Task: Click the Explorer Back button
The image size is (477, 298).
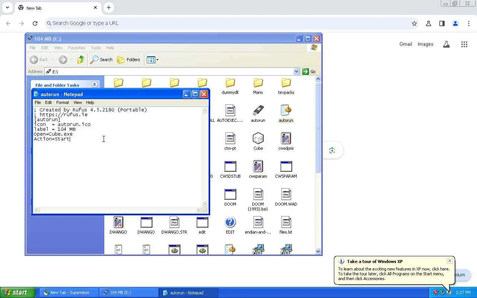Action: click(40, 60)
